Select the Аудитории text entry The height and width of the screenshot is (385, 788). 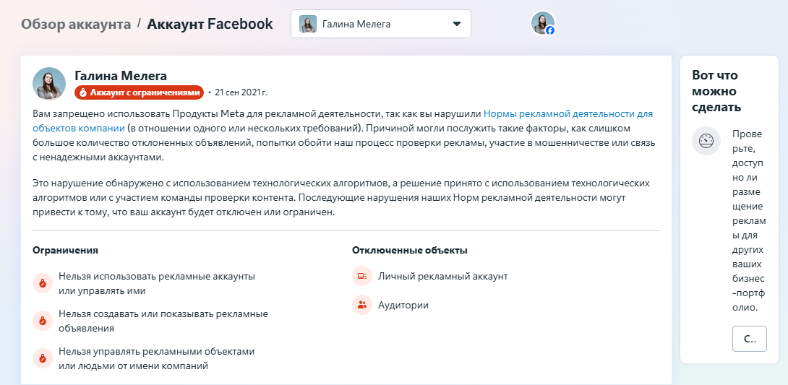click(x=403, y=305)
